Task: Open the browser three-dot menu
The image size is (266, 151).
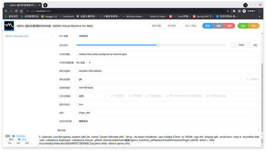Action: pos(260,11)
